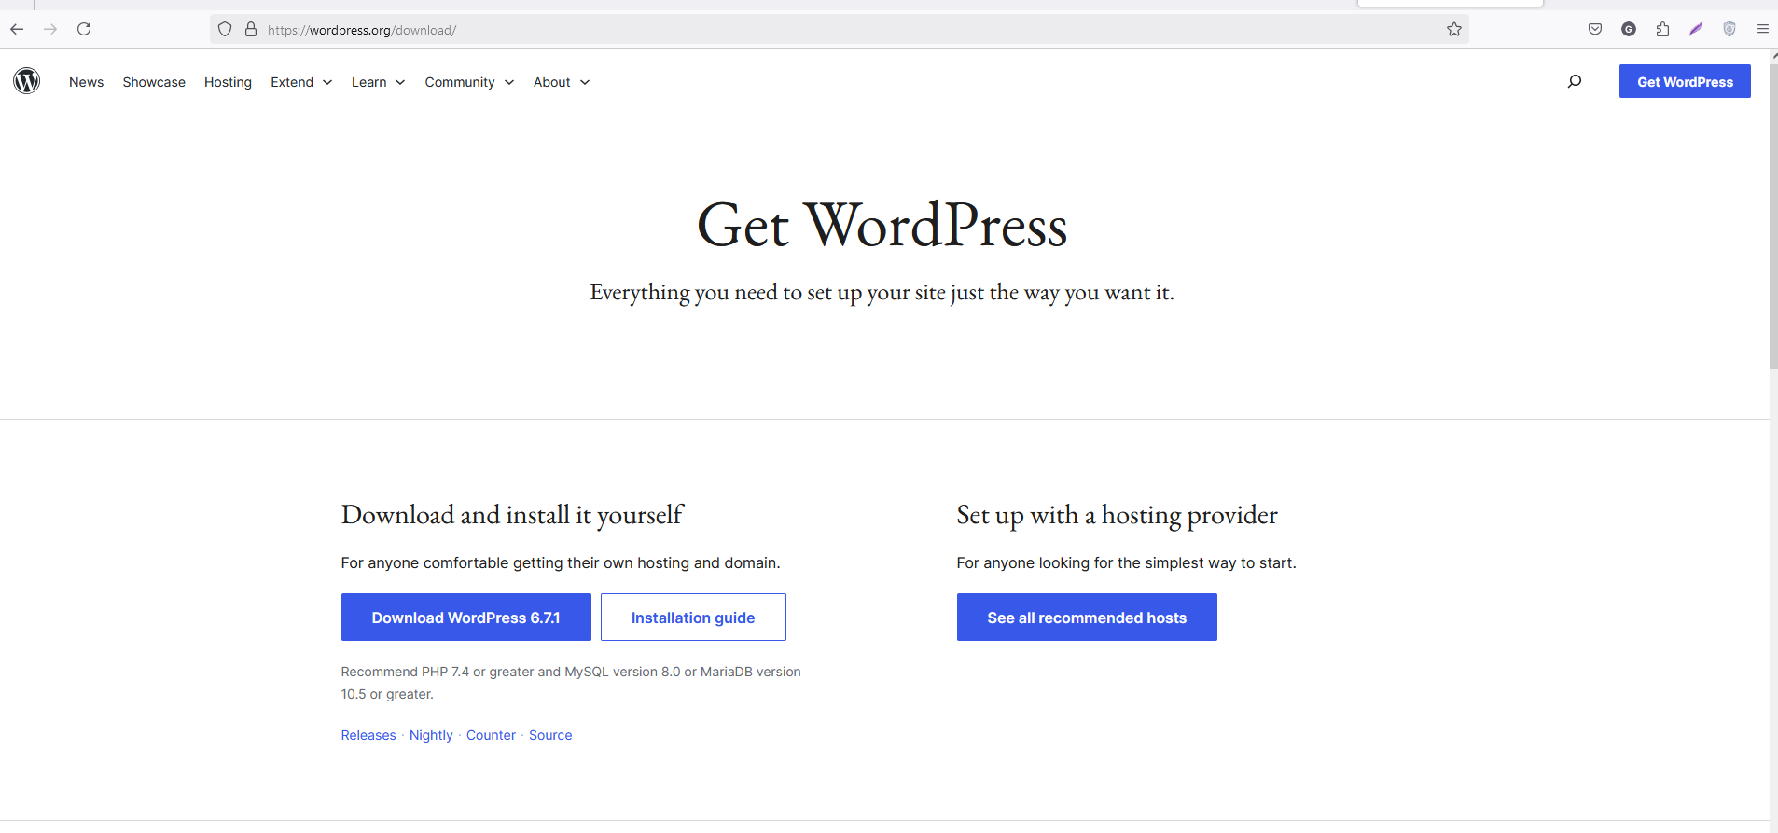Image resolution: width=1778 pixels, height=833 pixels.
Task: Open the Showcase menu item
Action: click(x=154, y=82)
